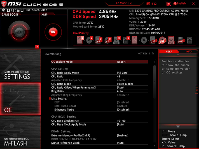Click the BIOS Ver E7B45IMS.A10 text
The image size is (199, 149).
pos(144,29)
